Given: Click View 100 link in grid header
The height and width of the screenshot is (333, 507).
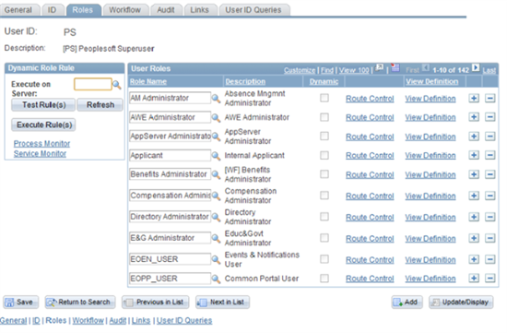Looking at the screenshot, I should coord(354,70).
